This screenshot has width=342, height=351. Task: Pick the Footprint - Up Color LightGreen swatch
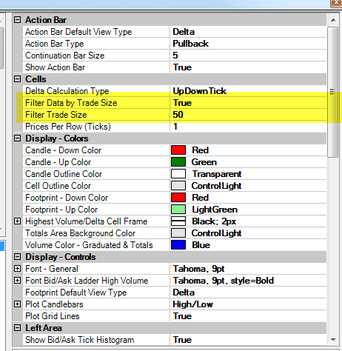[x=178, y=210]
